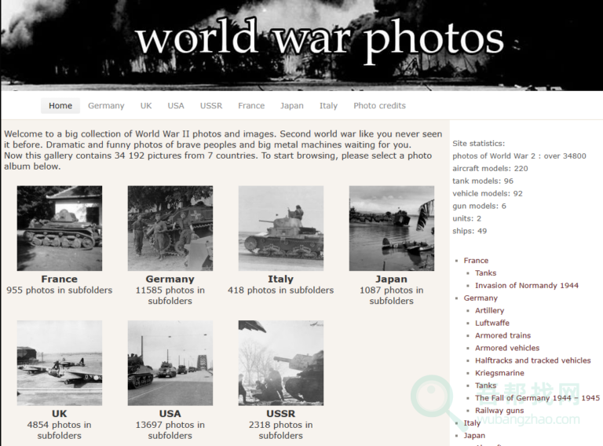Click the bold USA album title link

point(170,414)
